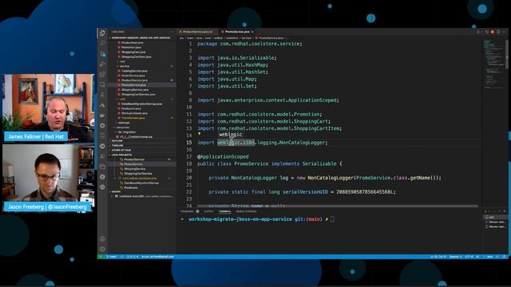Collapse the utils folder in Explorer
The height and width of the screenshot is (287, 511).
[x=122, y=99]
